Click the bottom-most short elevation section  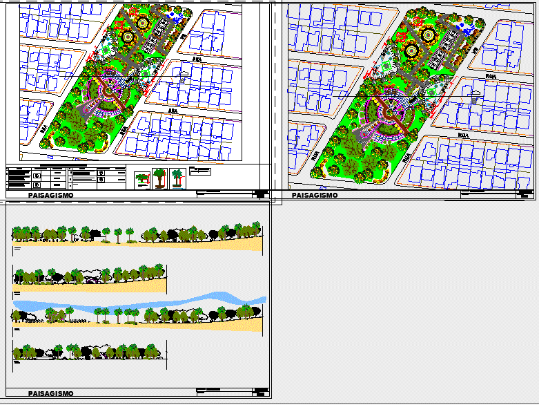click(x=90, y=353)
